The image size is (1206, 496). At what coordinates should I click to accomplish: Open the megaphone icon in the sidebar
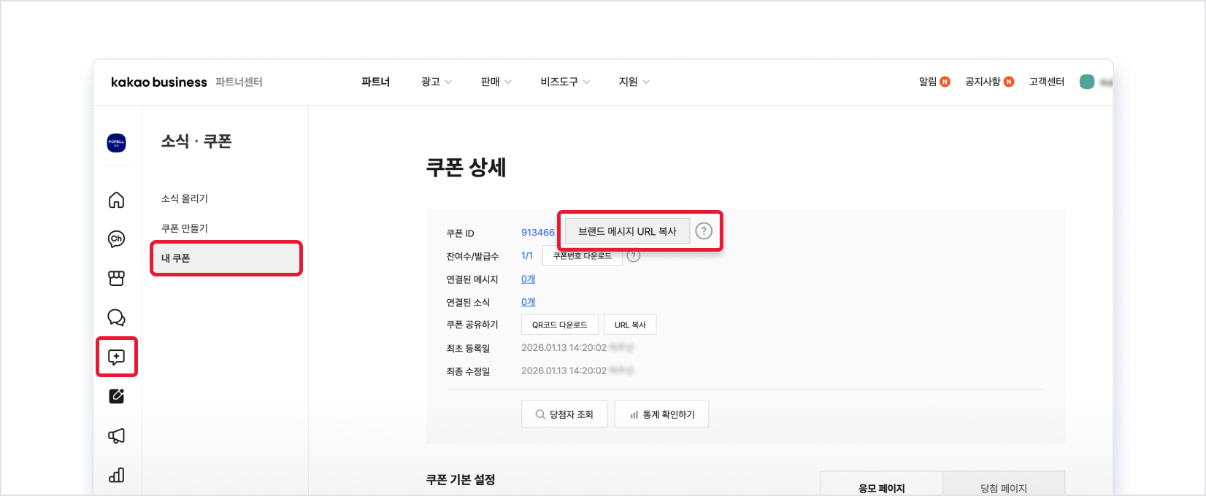point(116,435)
